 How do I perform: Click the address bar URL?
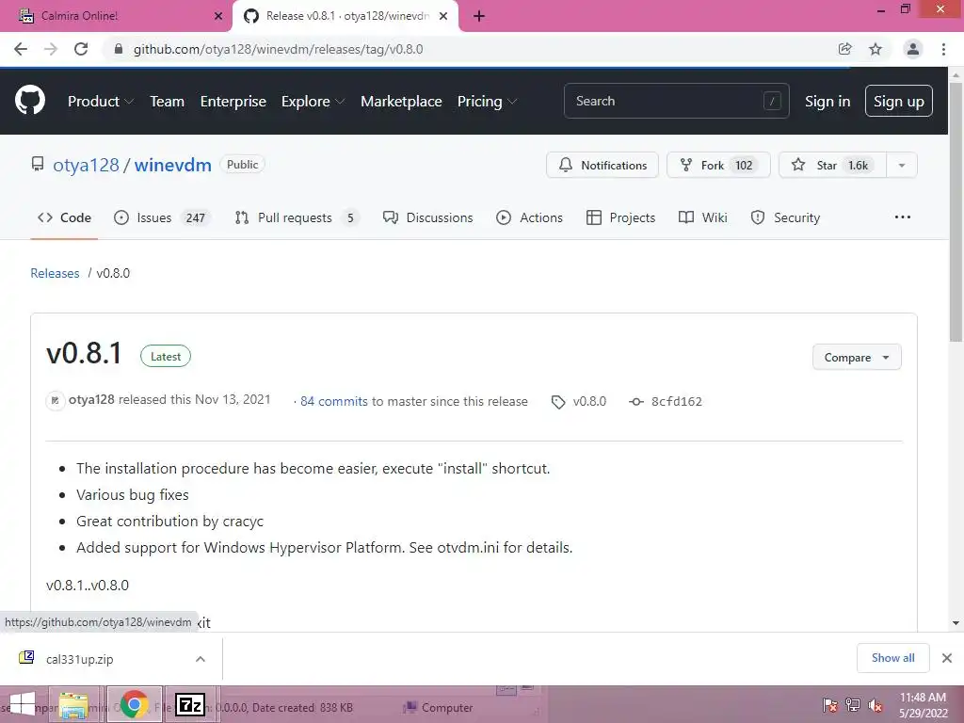tap(278, 49)
